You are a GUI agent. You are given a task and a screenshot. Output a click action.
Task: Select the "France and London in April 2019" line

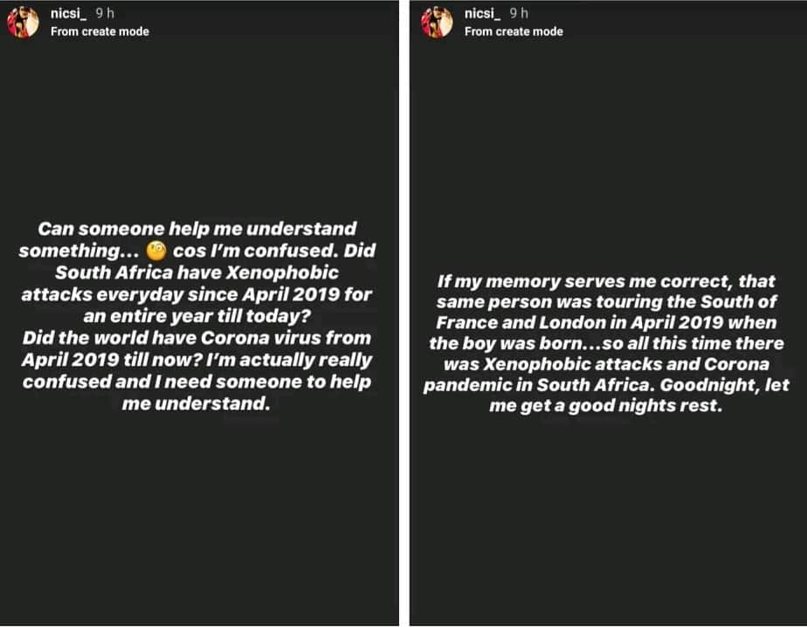[x=607, y=323]
